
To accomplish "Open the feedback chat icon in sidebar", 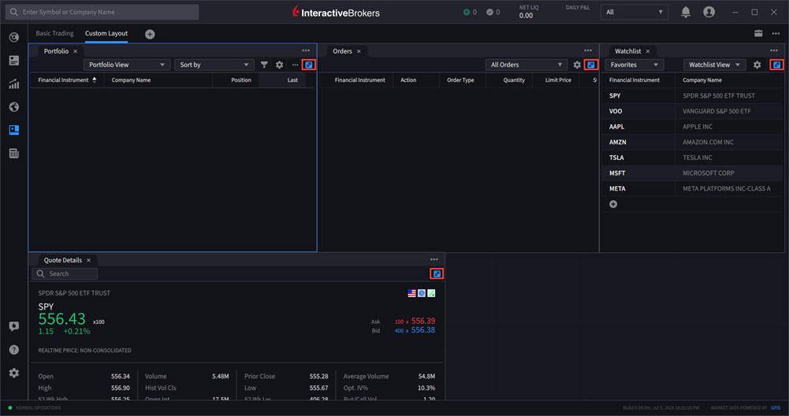I will point(14,326).
